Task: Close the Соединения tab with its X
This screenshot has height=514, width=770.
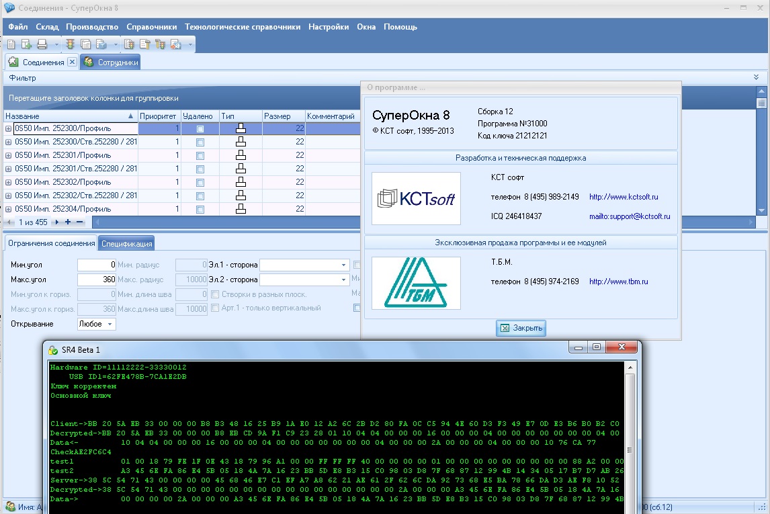Action: [x=72, y=62]
